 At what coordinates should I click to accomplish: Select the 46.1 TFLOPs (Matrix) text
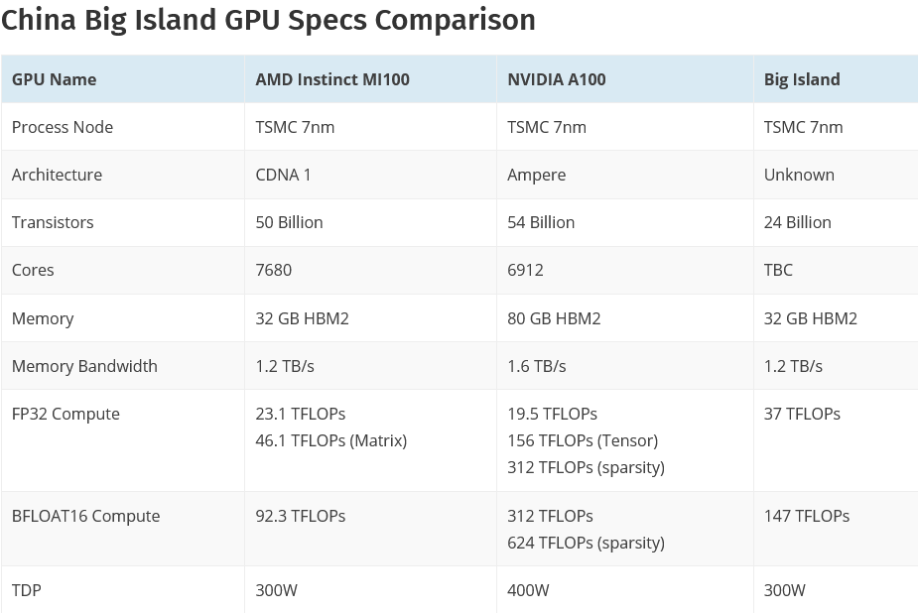330,441
